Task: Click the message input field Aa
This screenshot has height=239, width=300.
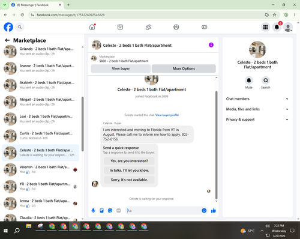Action: [x=163, y=211]
